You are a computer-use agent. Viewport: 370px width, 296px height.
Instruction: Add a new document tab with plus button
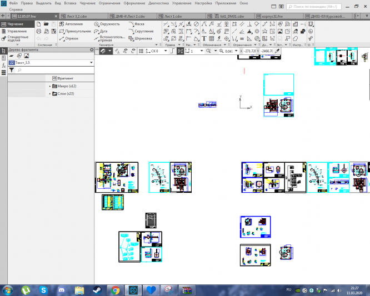tap(3, 16)
